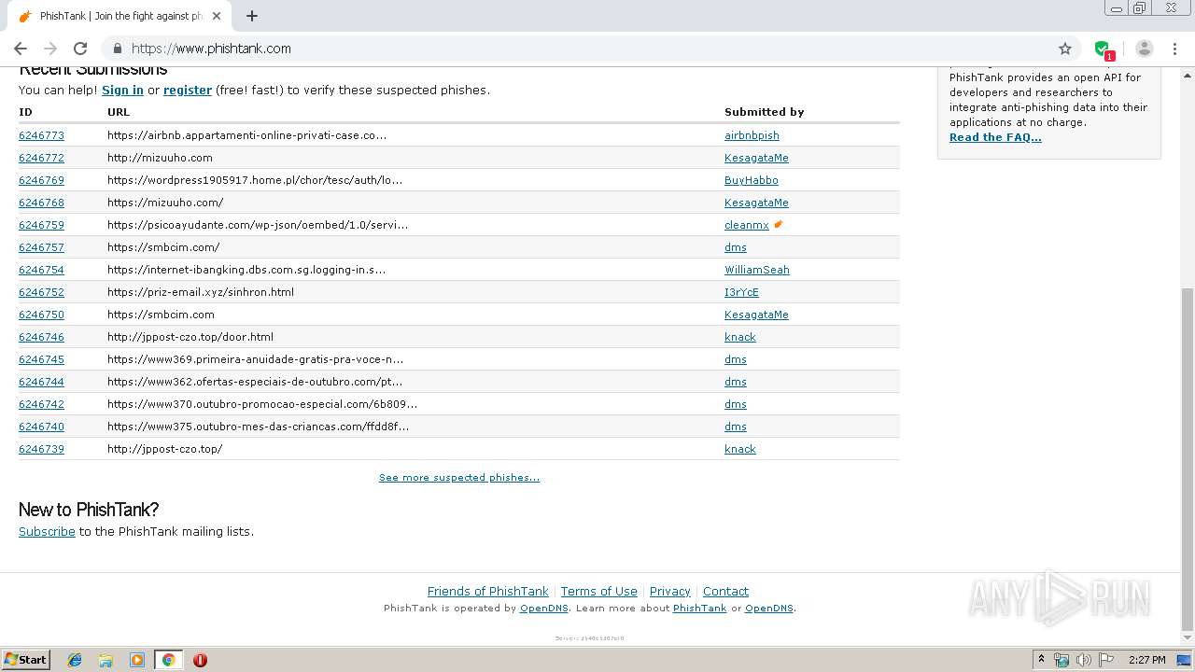Click the Sign in link
The image size is (1195, 672).
point(122,91)
